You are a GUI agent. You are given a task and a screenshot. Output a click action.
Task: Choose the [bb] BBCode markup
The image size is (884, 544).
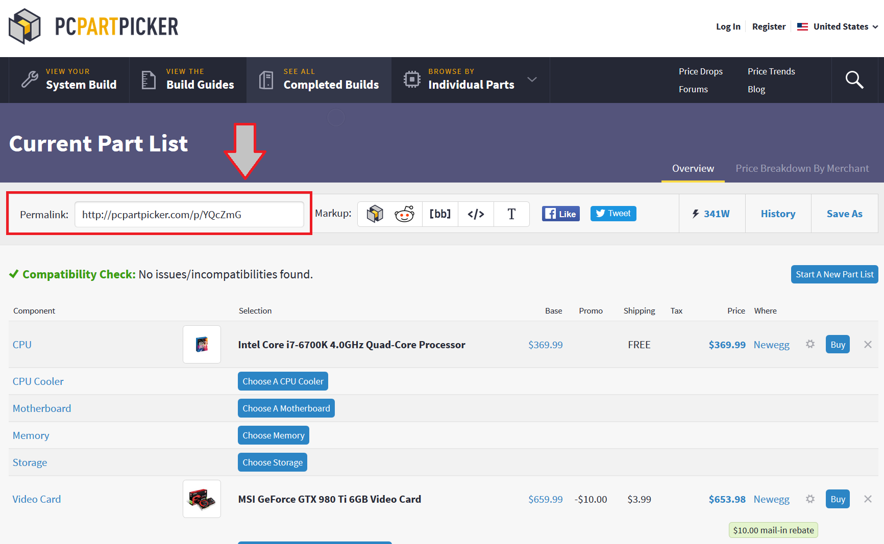click(x=440, y=214)
